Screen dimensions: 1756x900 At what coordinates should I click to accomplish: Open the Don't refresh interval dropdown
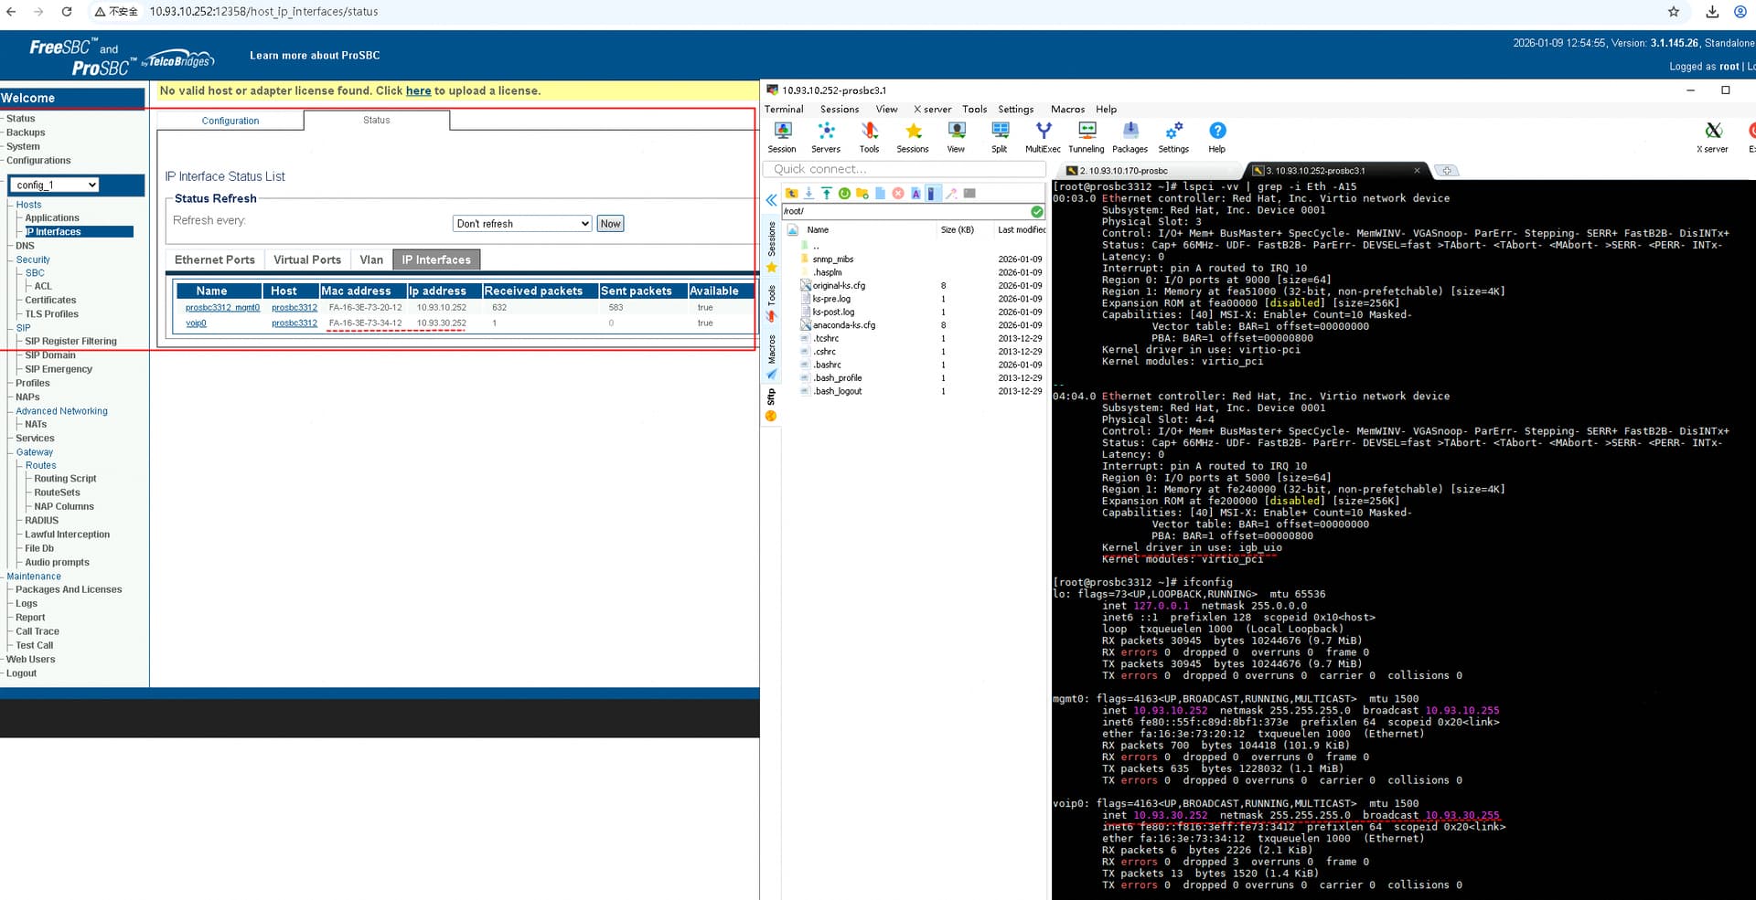522,224
